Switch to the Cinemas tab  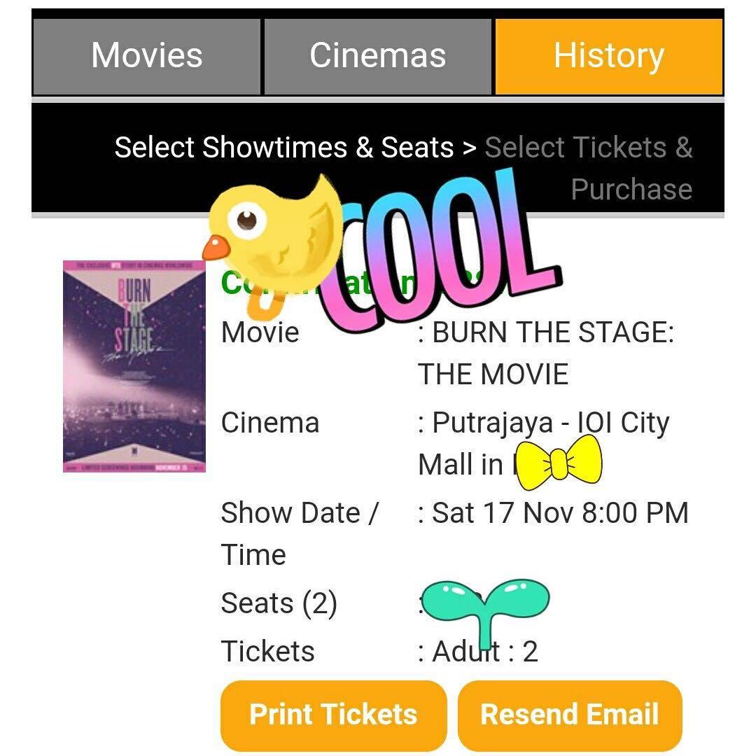378,57
